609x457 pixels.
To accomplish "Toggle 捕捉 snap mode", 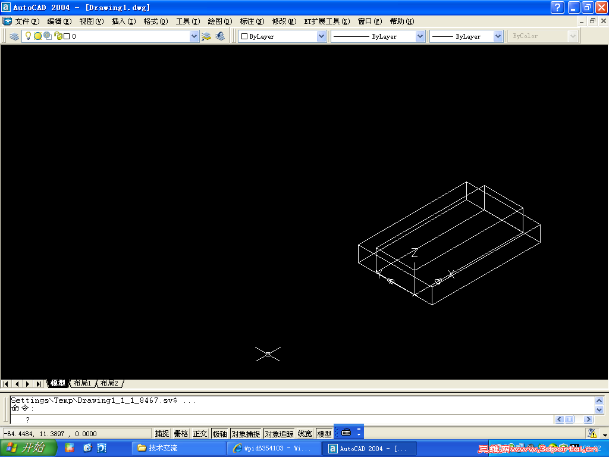I will pyautogui.click(x=162, y=433).
